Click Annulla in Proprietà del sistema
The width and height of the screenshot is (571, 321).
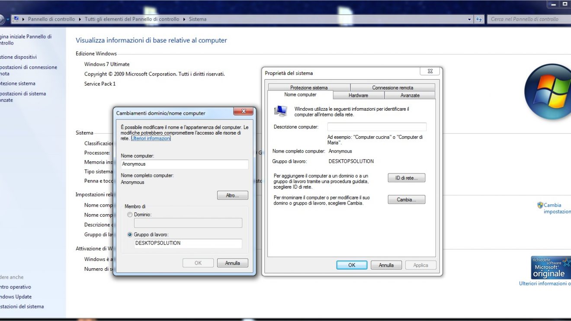pos(386,265)
